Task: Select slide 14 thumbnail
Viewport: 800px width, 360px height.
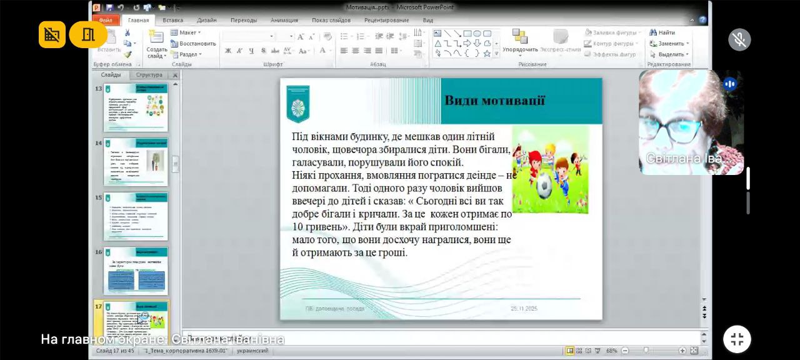Action: coord(136,162)
